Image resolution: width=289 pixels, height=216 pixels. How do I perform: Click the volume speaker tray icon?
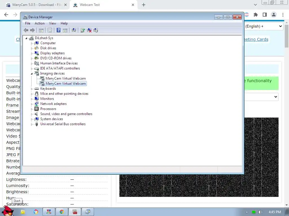point(260,212)
